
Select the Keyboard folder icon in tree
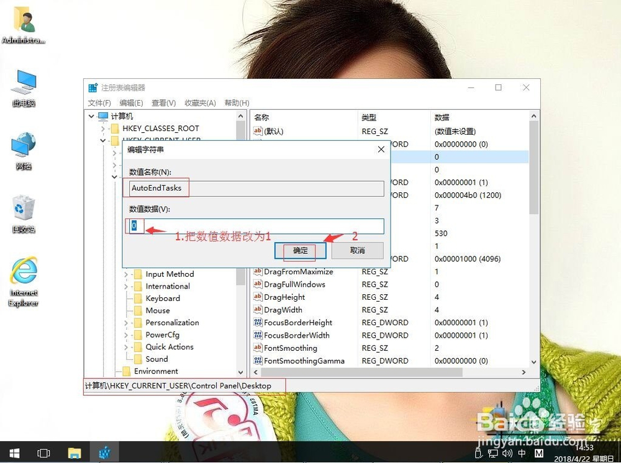(138, 299)
